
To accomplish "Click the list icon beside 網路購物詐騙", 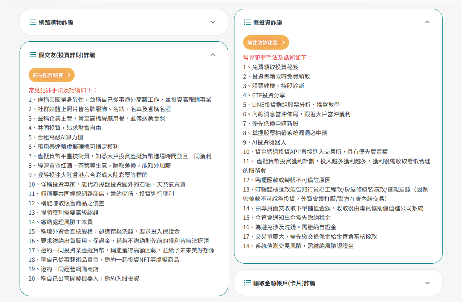I will click(33, 22).
